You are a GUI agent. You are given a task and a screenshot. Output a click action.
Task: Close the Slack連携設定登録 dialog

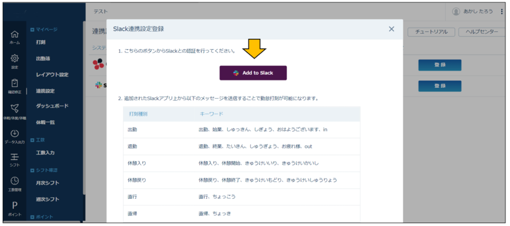[391, 29]
